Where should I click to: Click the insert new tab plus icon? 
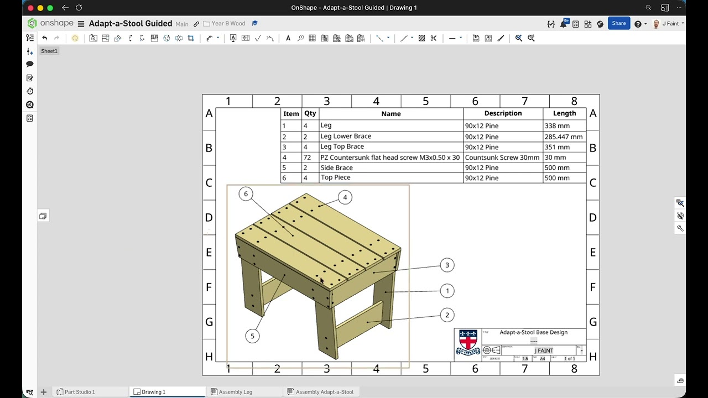click(43, 392)
